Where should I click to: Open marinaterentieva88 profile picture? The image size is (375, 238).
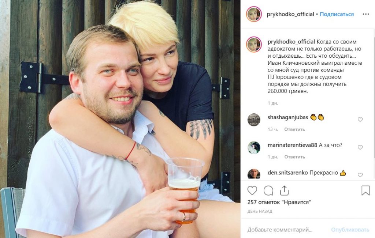[254, 148]
